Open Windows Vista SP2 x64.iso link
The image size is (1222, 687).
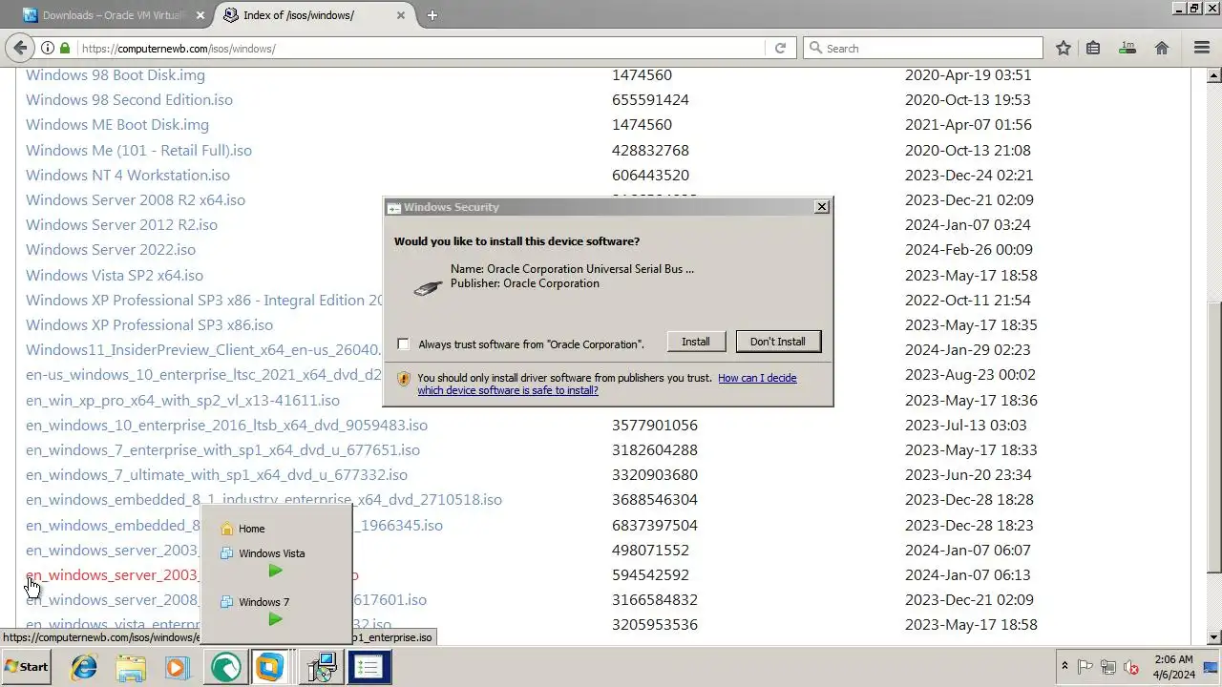point(115,275)
